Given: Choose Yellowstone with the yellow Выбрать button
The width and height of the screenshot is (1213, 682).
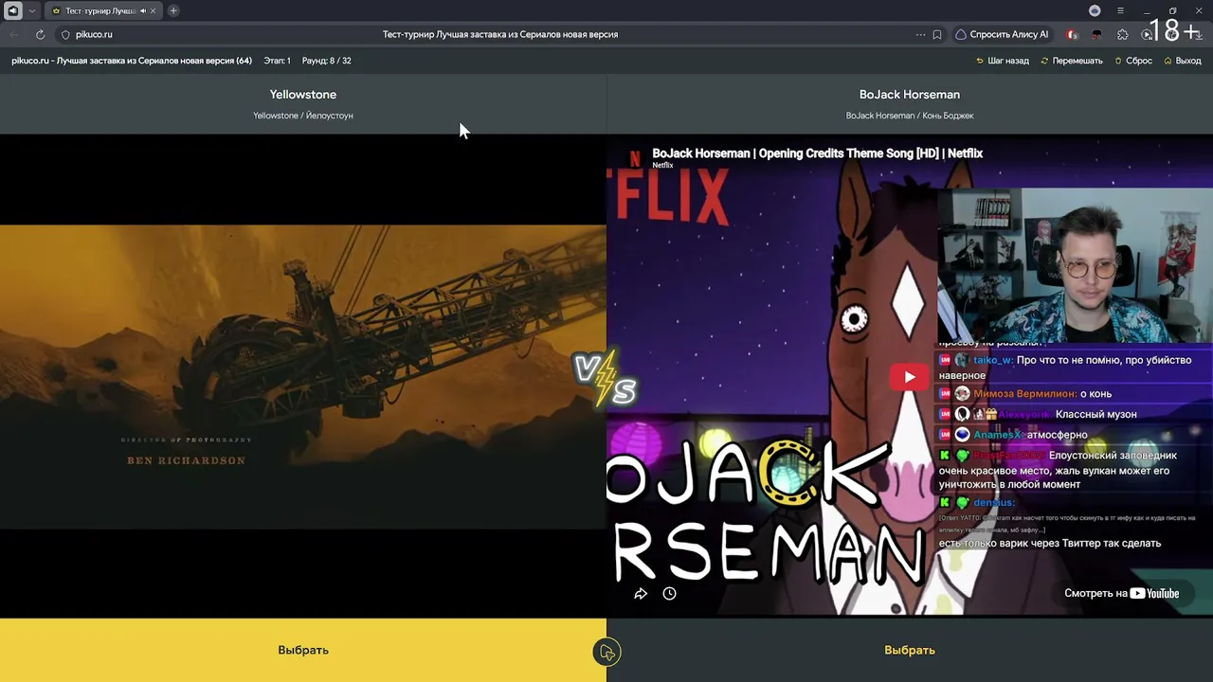Looking at the screenshot, I should click(303, 650).
